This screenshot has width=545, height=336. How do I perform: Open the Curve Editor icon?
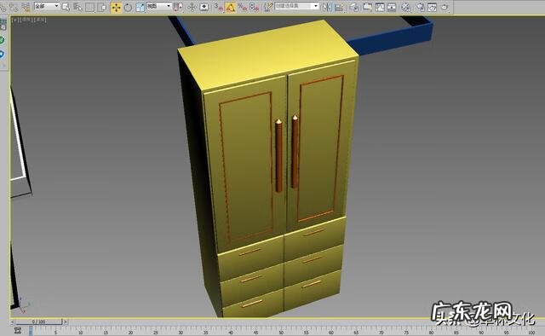tap(380, 7)
